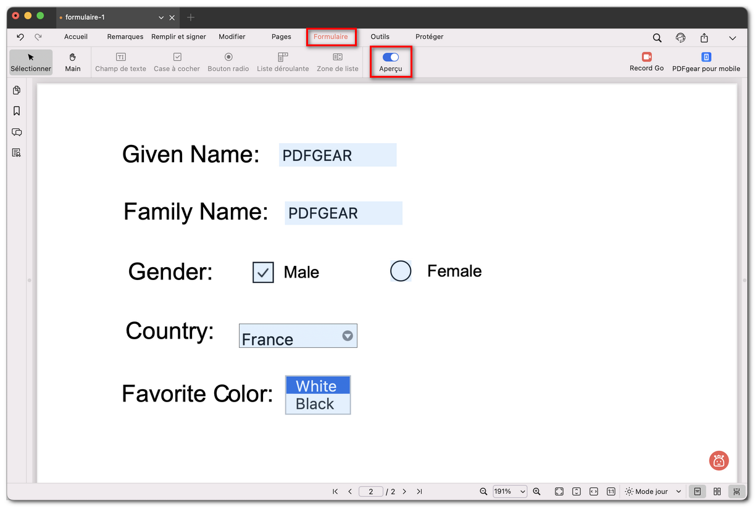The image size is (755, 507).
Task: Click the red chatbot assistant icon
Action: (x=719, y=460)
